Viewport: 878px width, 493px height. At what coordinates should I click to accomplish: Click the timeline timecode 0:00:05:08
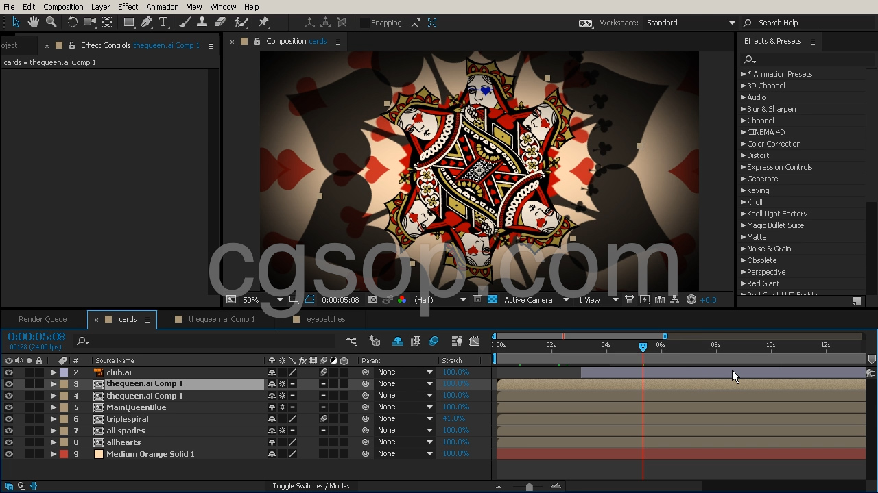(36, 336)
